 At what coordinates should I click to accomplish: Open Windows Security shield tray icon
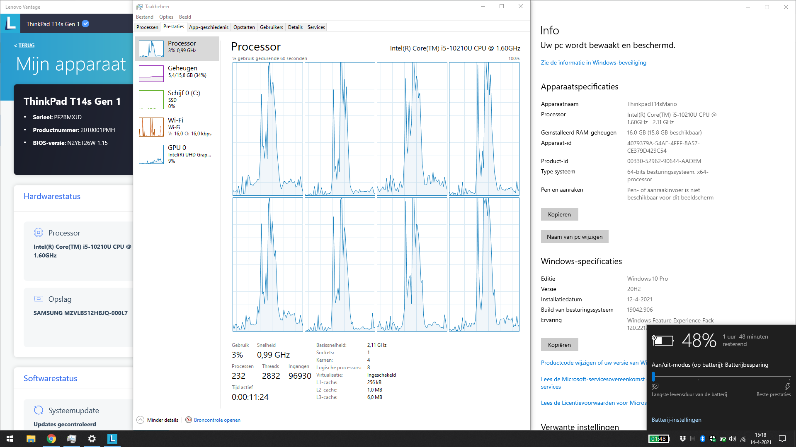coord(713,439)
